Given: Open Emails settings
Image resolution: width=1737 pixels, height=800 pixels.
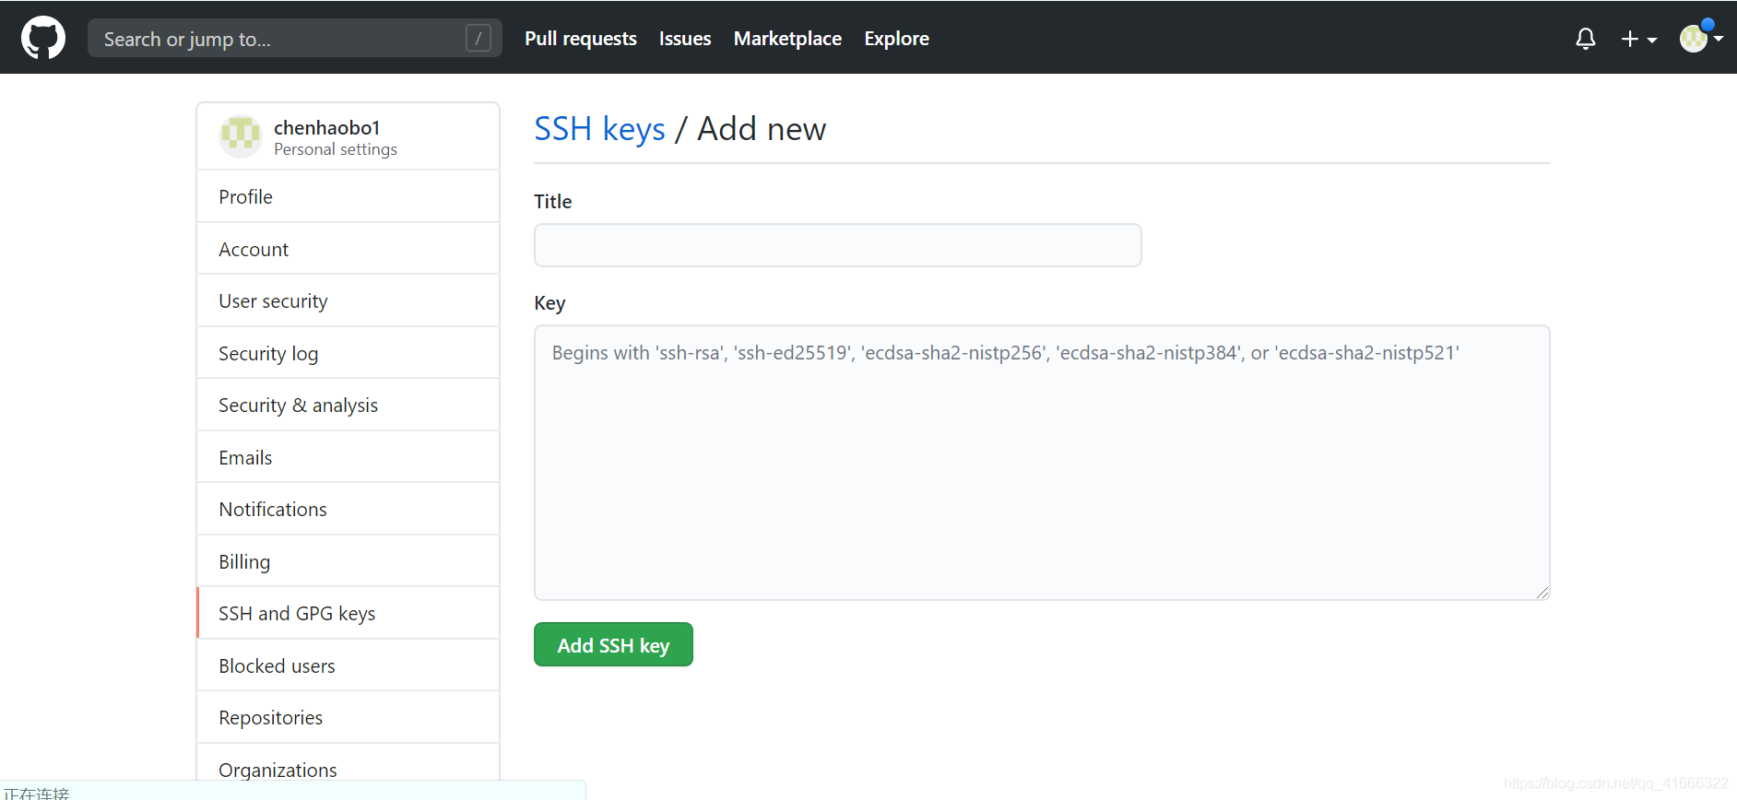Looking at the screenshot, I should pyautogui.click(x=349, y=457).
